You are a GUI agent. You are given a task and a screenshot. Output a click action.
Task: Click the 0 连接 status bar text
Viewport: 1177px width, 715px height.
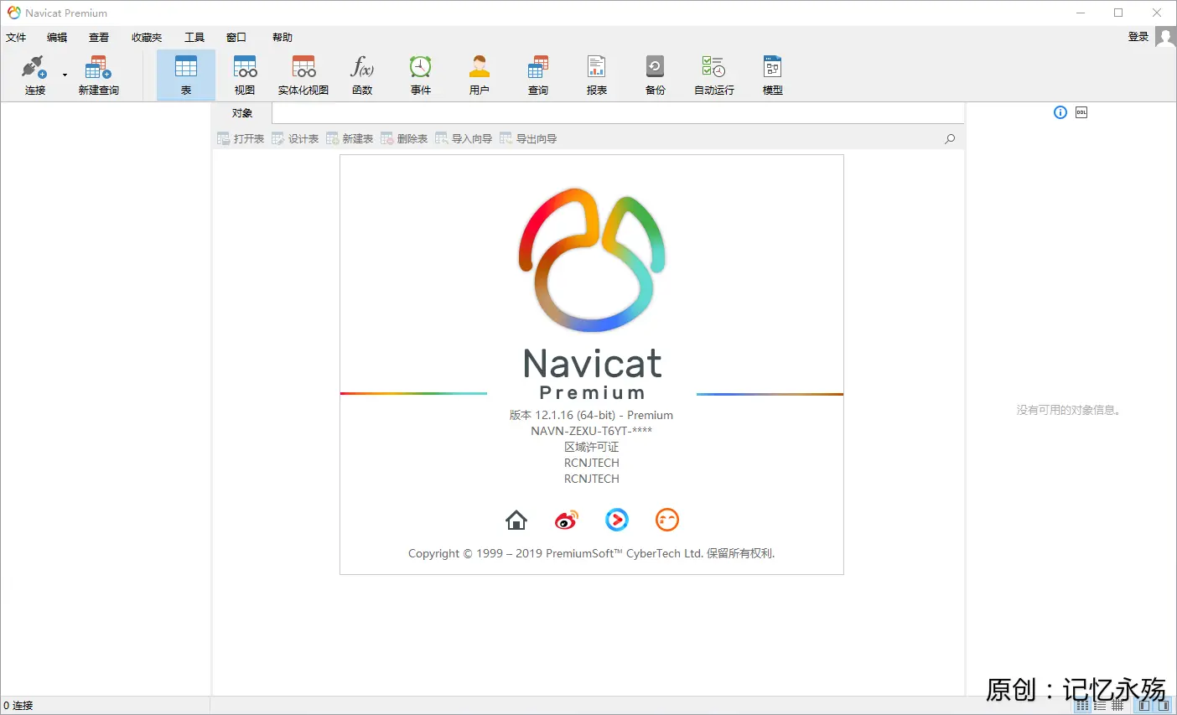click(18, 706)
